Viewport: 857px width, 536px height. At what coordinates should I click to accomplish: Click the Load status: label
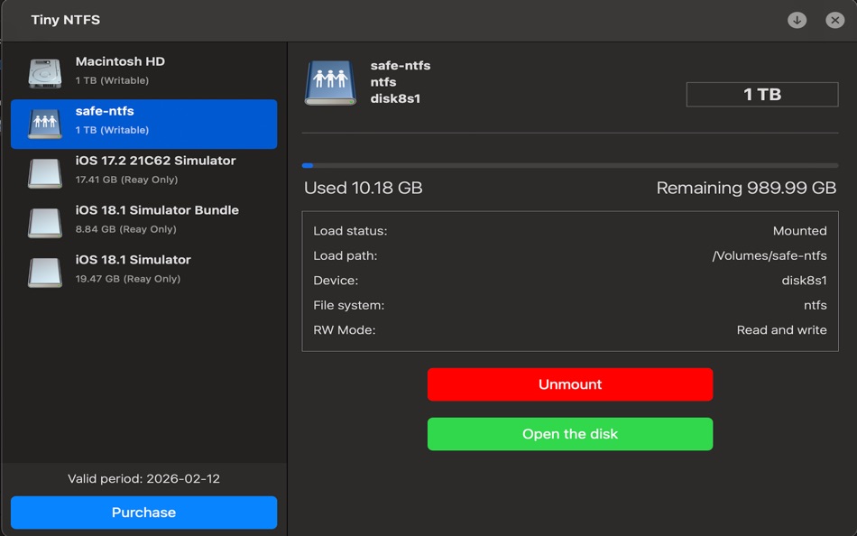pos(350,231)
